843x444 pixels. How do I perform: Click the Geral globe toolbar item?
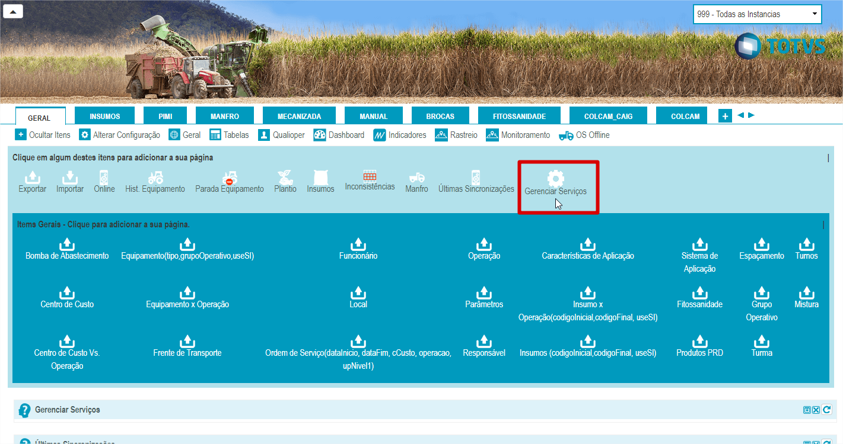pos(184,135)
